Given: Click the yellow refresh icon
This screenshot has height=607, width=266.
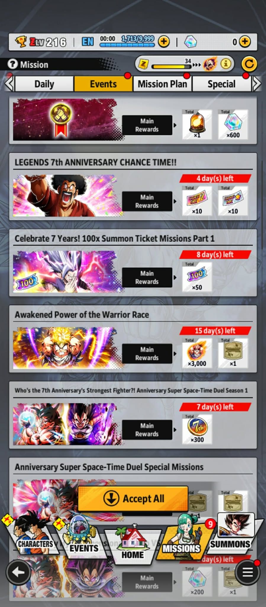Looking at the screenshot, I should click(249, 64).
